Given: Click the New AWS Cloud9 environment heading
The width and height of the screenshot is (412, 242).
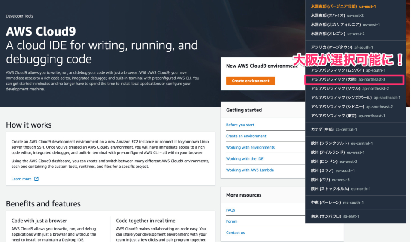Looking at the screenshot, I should click(262, 66).
